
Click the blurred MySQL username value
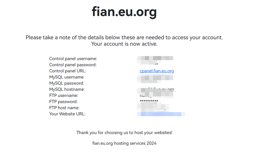[x=155, y=78]
